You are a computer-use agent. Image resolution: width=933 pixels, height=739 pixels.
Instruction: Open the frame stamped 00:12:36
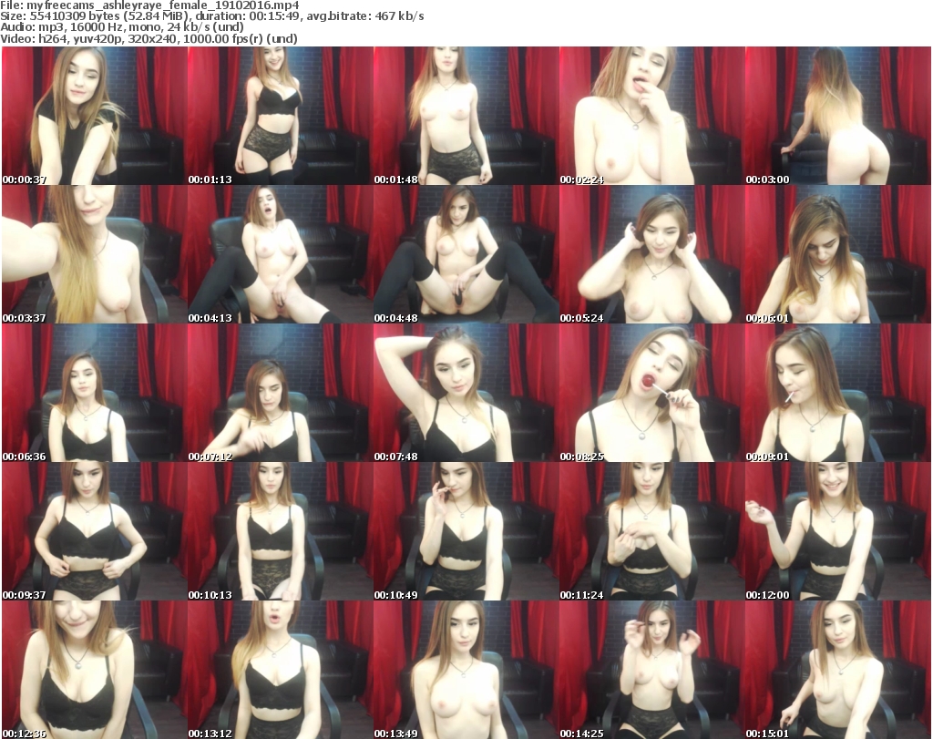[94, 670]
